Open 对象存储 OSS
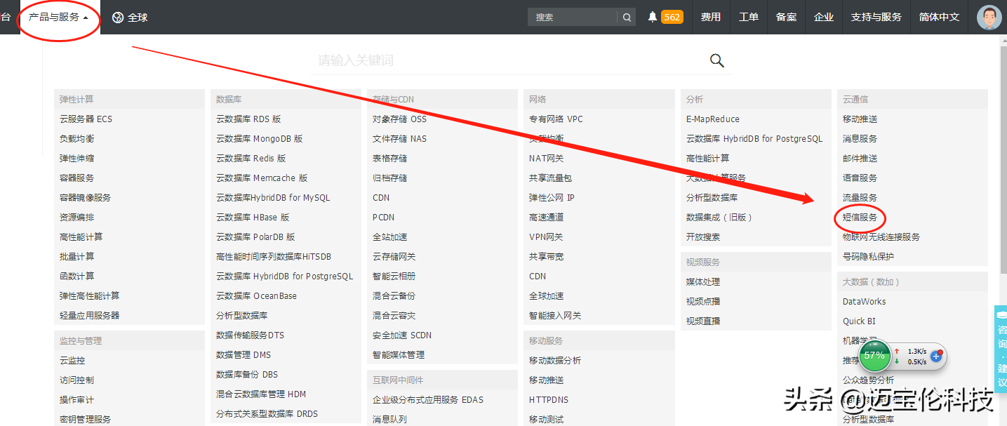 (x=399, y=119)
